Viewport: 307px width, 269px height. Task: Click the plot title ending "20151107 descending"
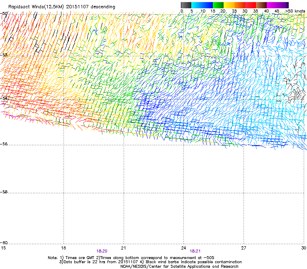click(62, 7)
